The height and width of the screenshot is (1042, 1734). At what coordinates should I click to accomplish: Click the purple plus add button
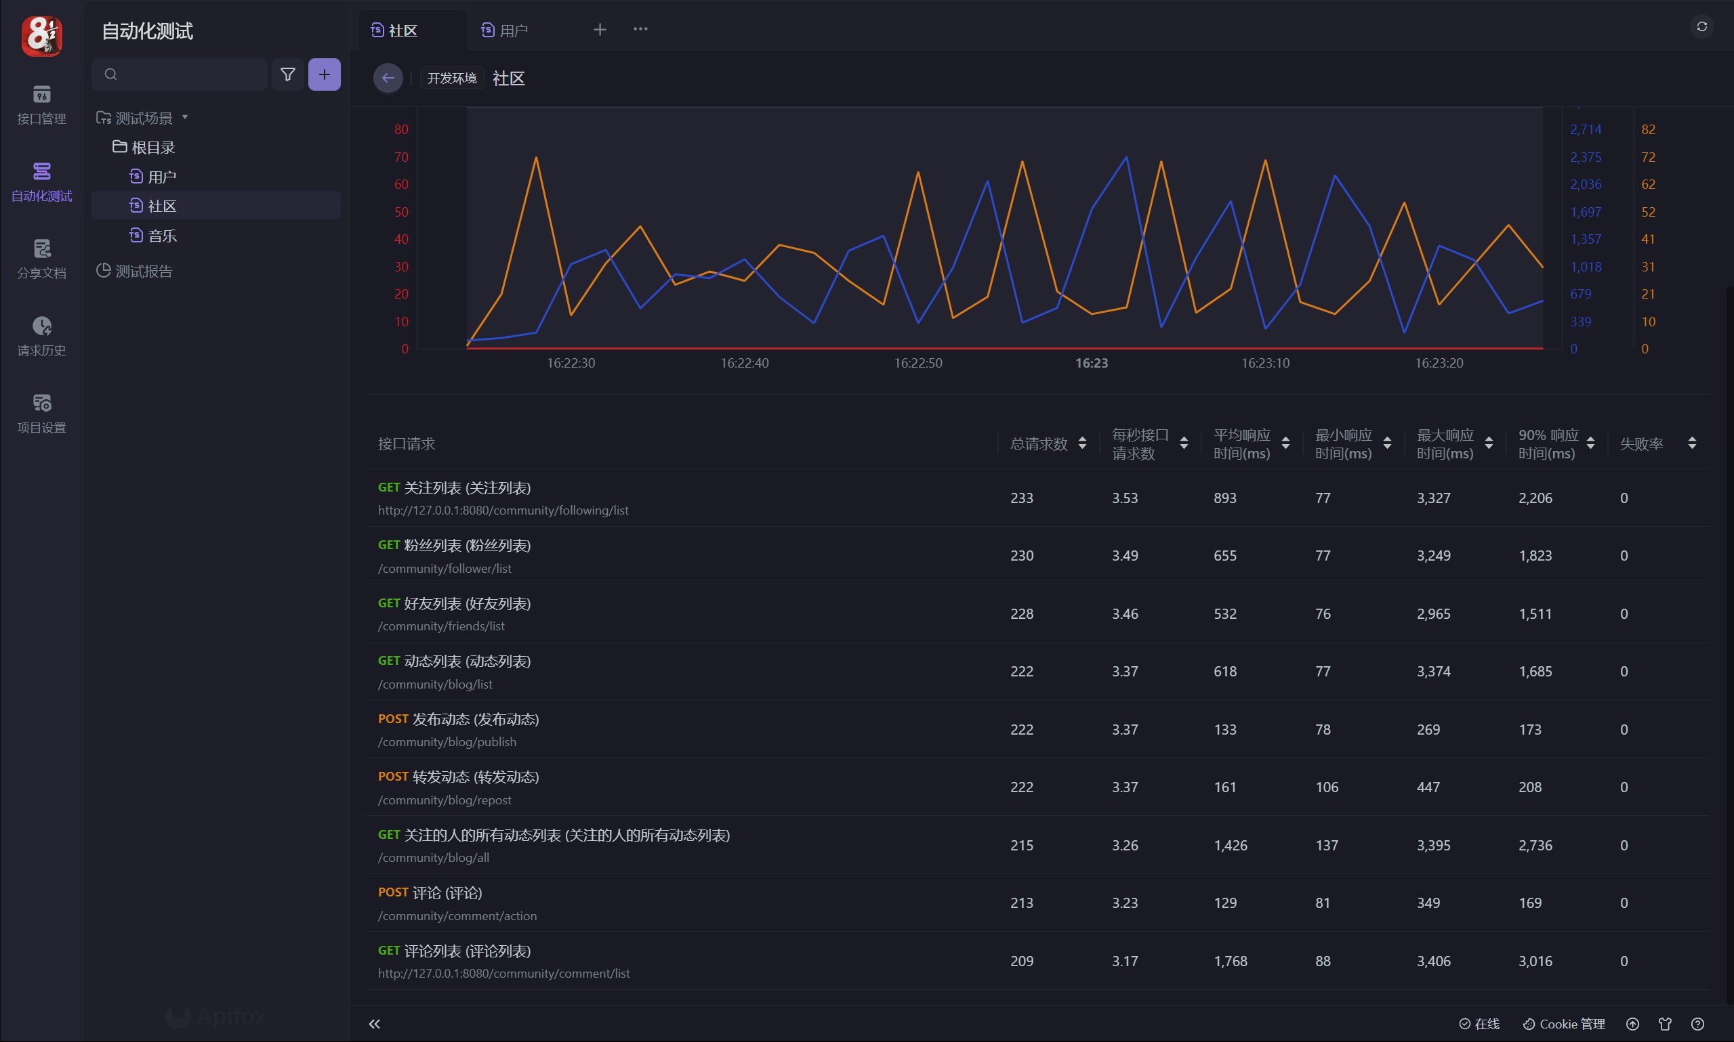click(324, 74)
